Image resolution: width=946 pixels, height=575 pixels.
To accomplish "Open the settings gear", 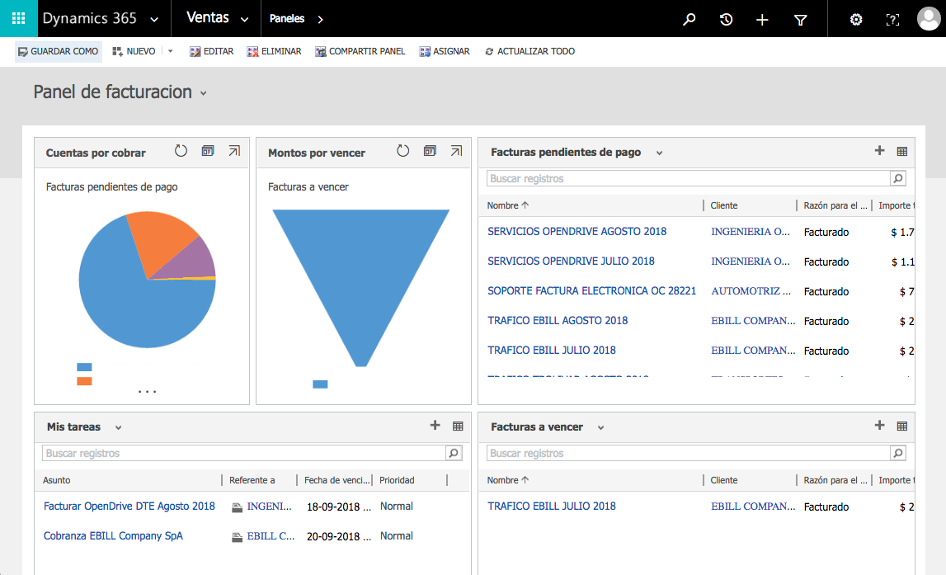I will point(855,19).
